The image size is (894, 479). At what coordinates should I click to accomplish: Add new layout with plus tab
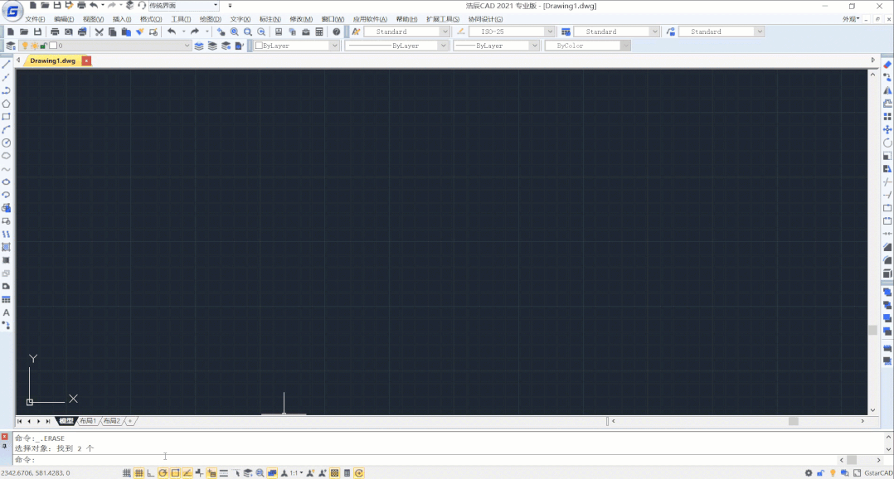point(130,421)
